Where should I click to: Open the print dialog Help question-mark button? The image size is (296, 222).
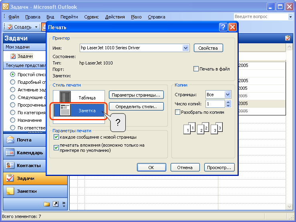[223, 27]
